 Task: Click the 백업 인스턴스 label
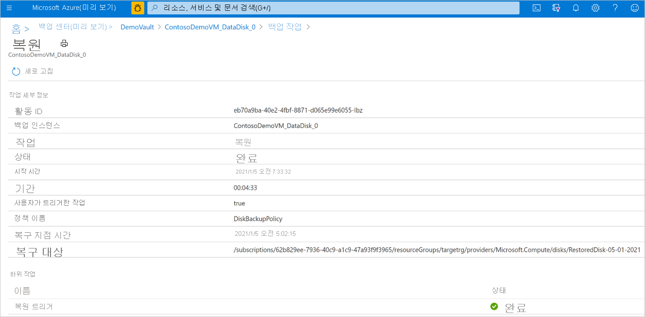click(x=37, y=125)
